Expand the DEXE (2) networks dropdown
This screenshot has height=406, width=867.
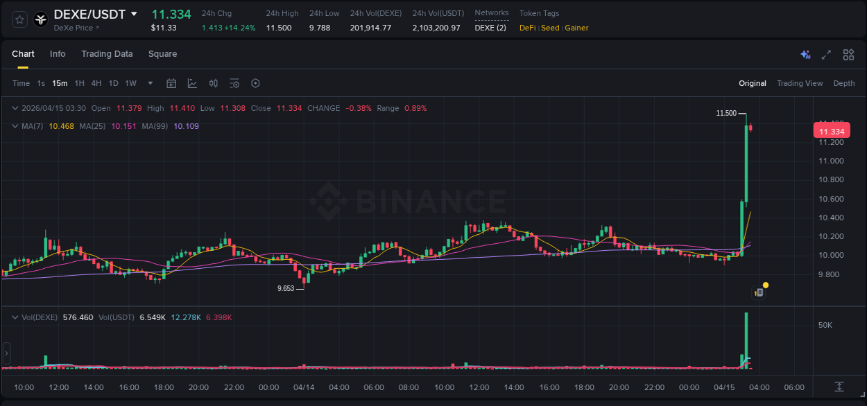click(491, 28)
